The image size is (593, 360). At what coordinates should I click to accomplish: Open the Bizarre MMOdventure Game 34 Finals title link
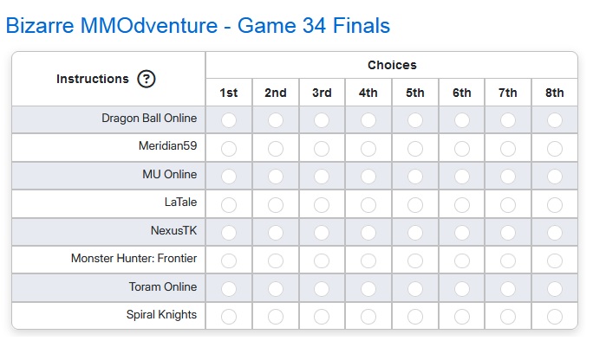pyautogui.click(x=198, y=26)
